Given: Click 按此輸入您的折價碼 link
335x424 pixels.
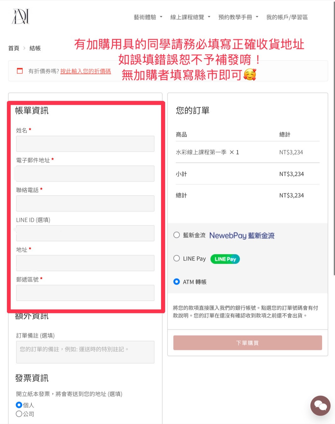Looking at the screenshot, I should tap(86, 71).
